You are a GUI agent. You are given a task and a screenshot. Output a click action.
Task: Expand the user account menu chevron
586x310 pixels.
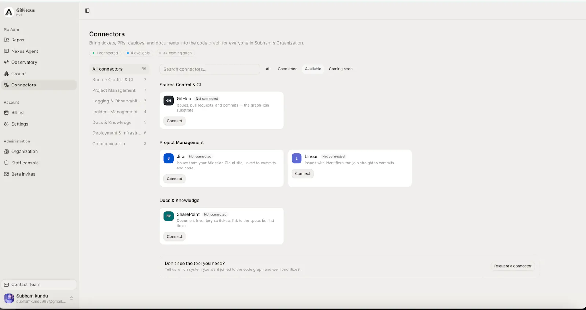pyautogui.click(x=71, y=299)
